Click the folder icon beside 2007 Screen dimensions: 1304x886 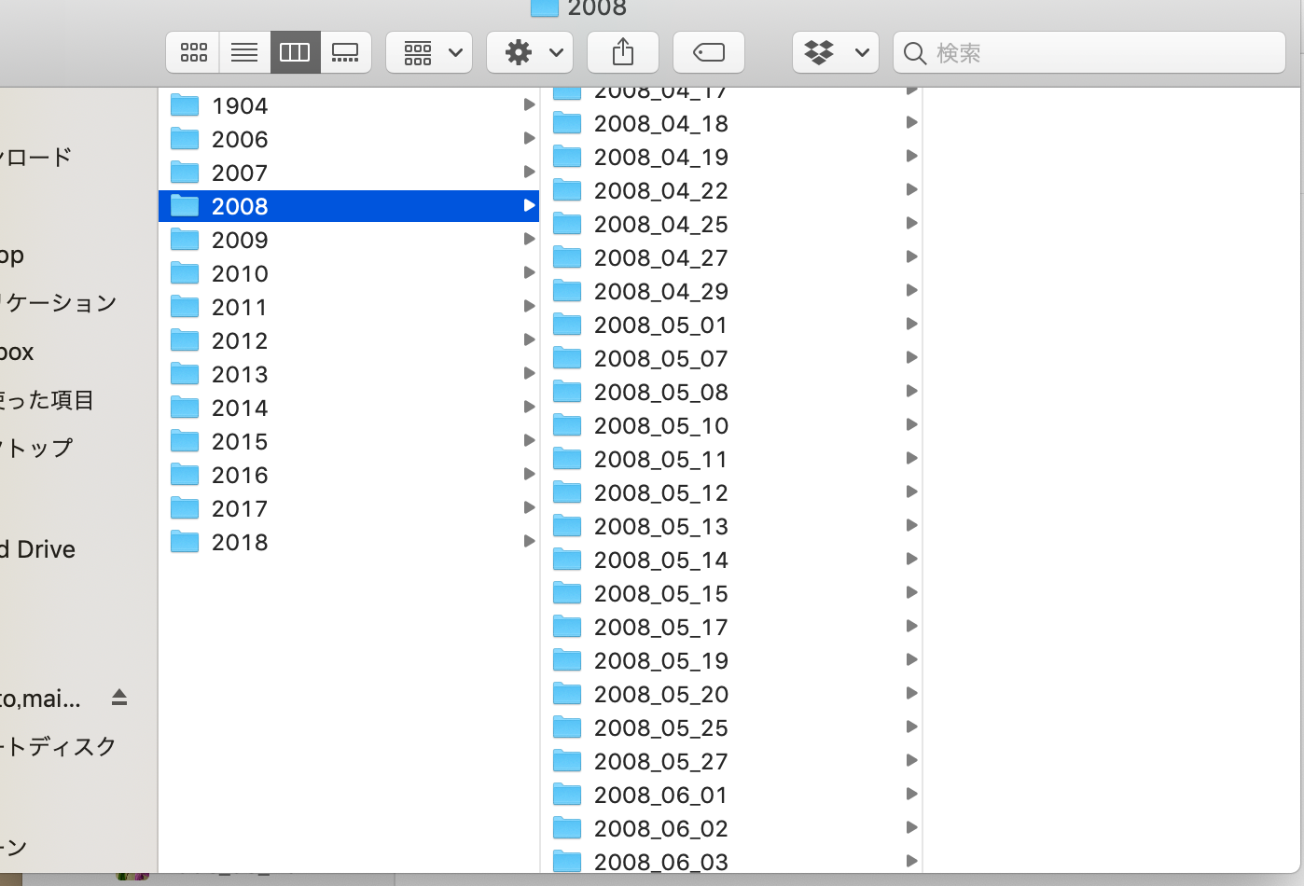click(x=185, y=172)
